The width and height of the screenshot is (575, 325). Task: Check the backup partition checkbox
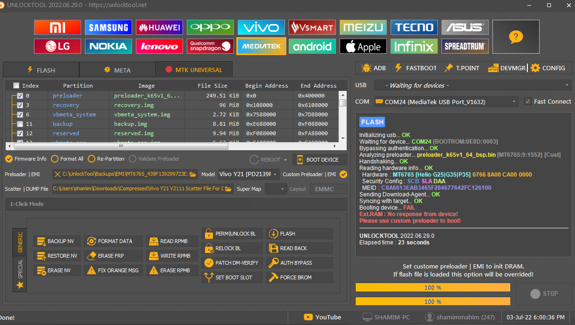(20, 124)
